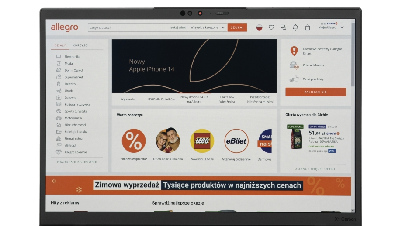Select Przedsprzedaż biletów na musical tab

[x=260, y=99]
